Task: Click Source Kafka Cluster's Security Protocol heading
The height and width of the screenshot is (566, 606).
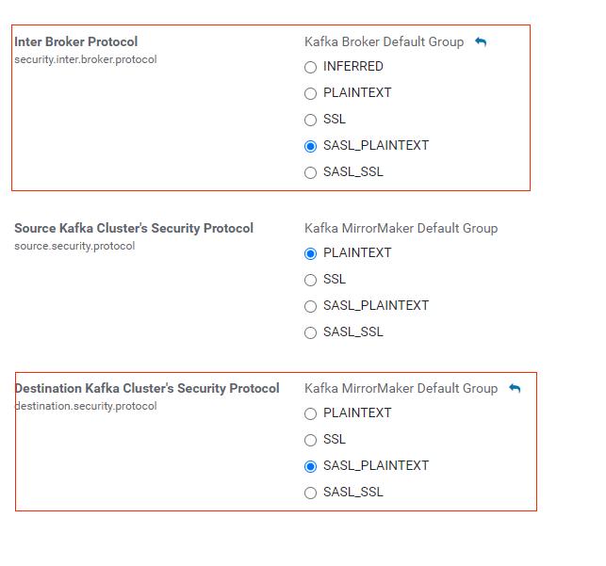Action: pos(134,228)
